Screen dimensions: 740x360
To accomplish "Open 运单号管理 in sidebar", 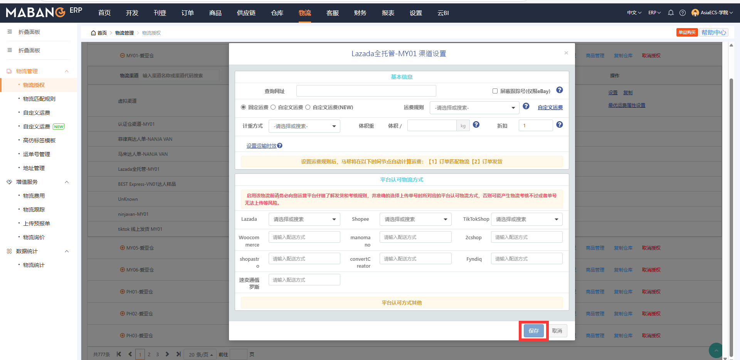I will (37, 154).
